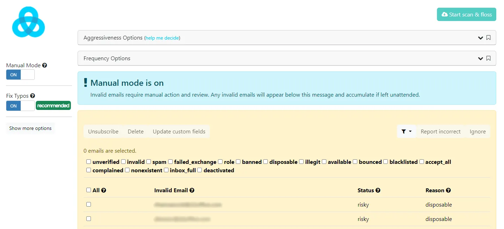
Task: Enable the illegit filter checkbox
Action: [301, 162]
